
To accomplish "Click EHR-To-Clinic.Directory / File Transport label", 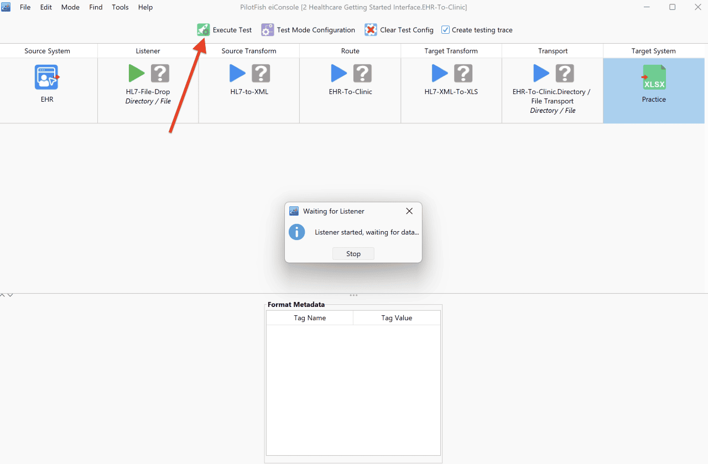I will tap(552, 96).
